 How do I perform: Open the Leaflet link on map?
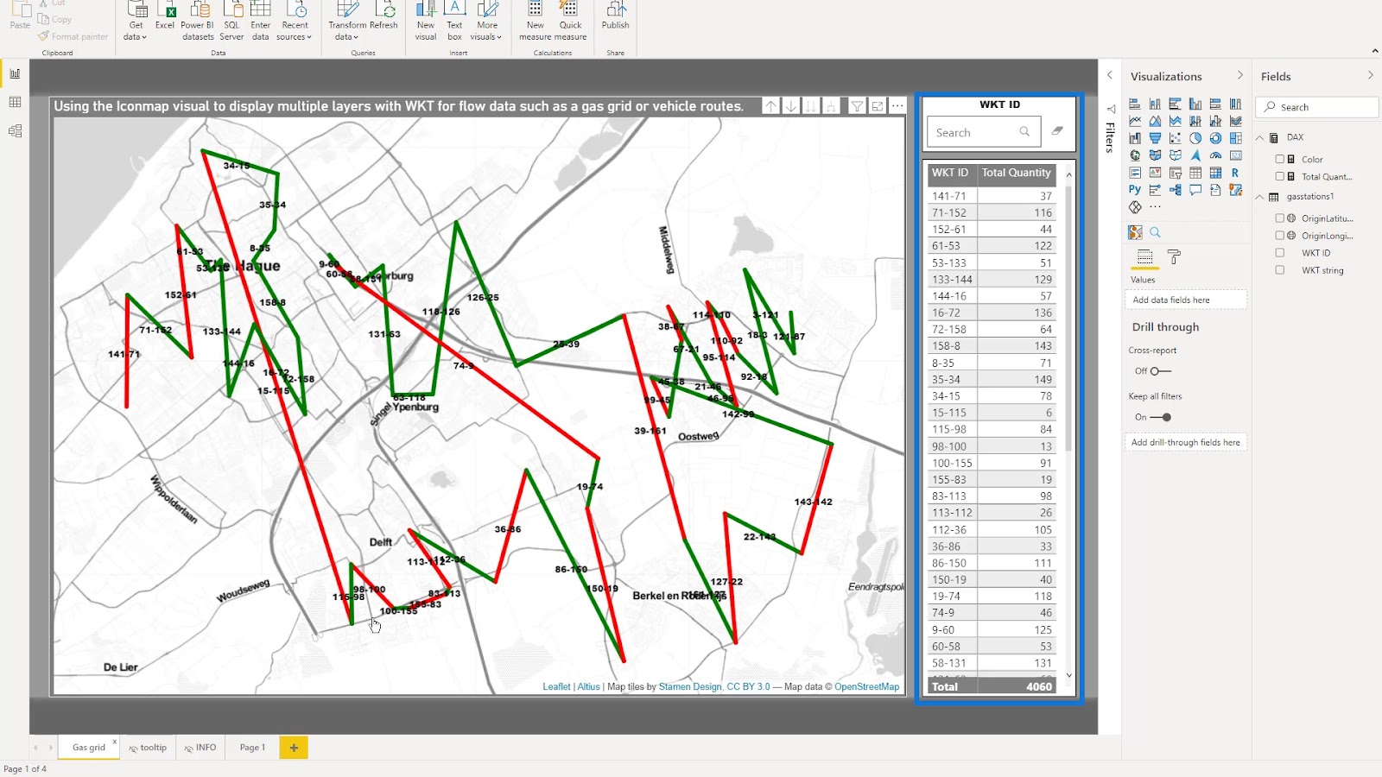[x=556, y=687]
